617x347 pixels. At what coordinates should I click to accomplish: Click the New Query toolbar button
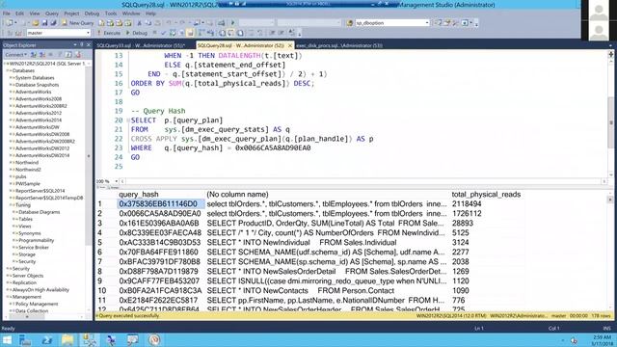click(x=78, y=23)
